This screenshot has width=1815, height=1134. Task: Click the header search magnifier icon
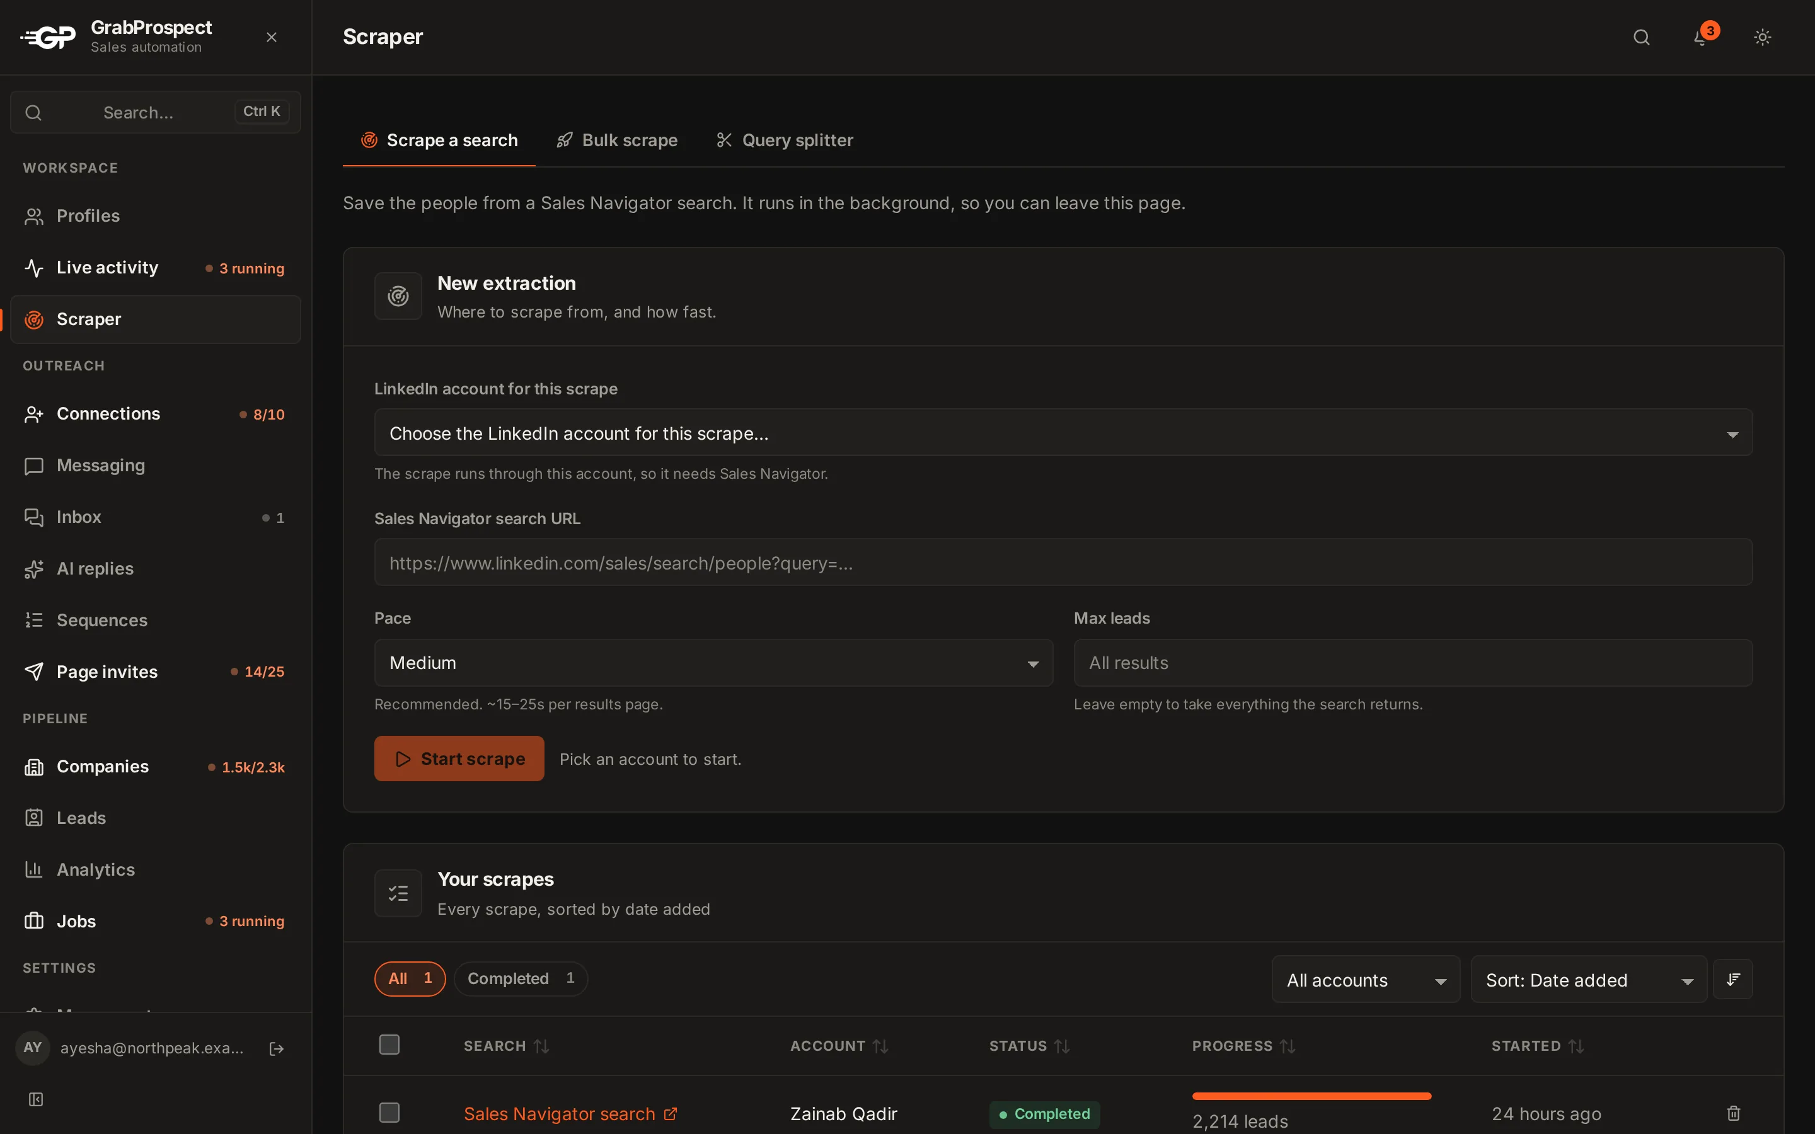coord(1641,37)
